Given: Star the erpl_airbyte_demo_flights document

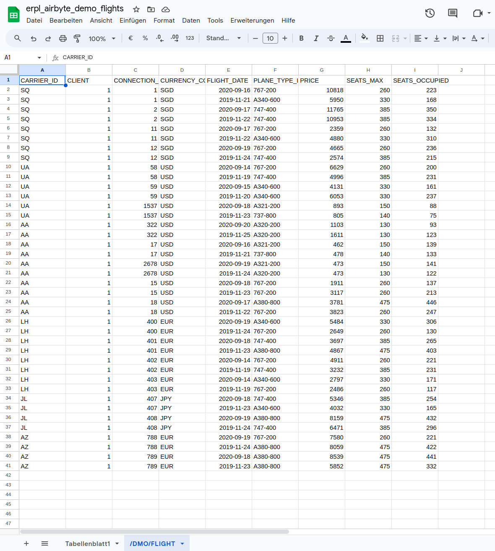Looking at the screenshot, I should [x=136, y=9].
